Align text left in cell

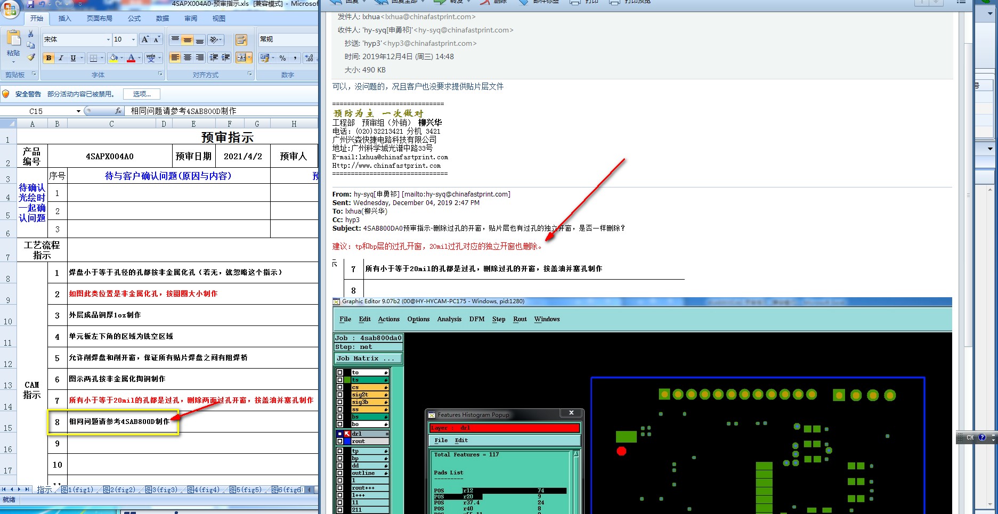175,58
